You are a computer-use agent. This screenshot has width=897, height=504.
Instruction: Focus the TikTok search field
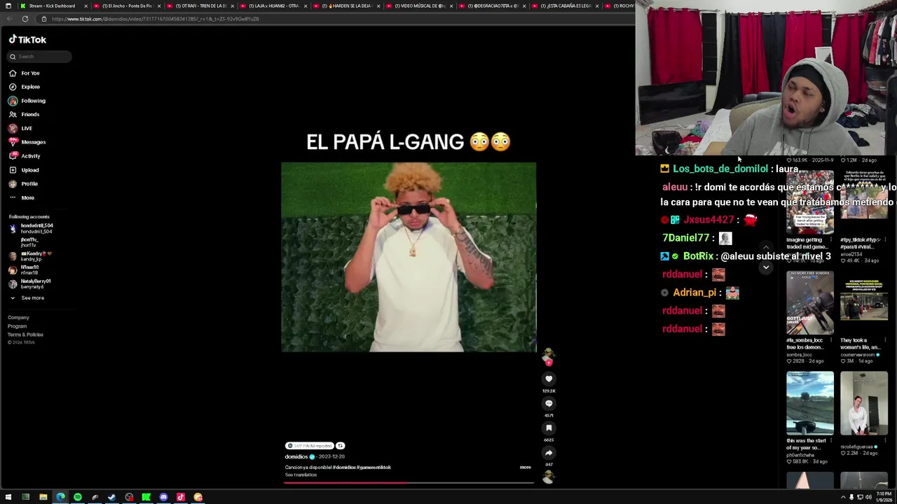pyautogui.click(x=40, y=57)
